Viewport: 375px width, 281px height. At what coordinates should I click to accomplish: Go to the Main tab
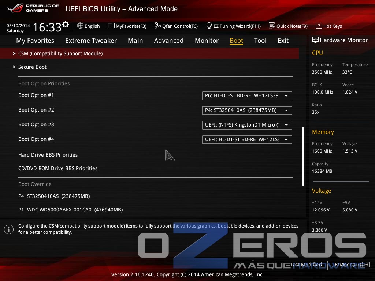point(135,41)
